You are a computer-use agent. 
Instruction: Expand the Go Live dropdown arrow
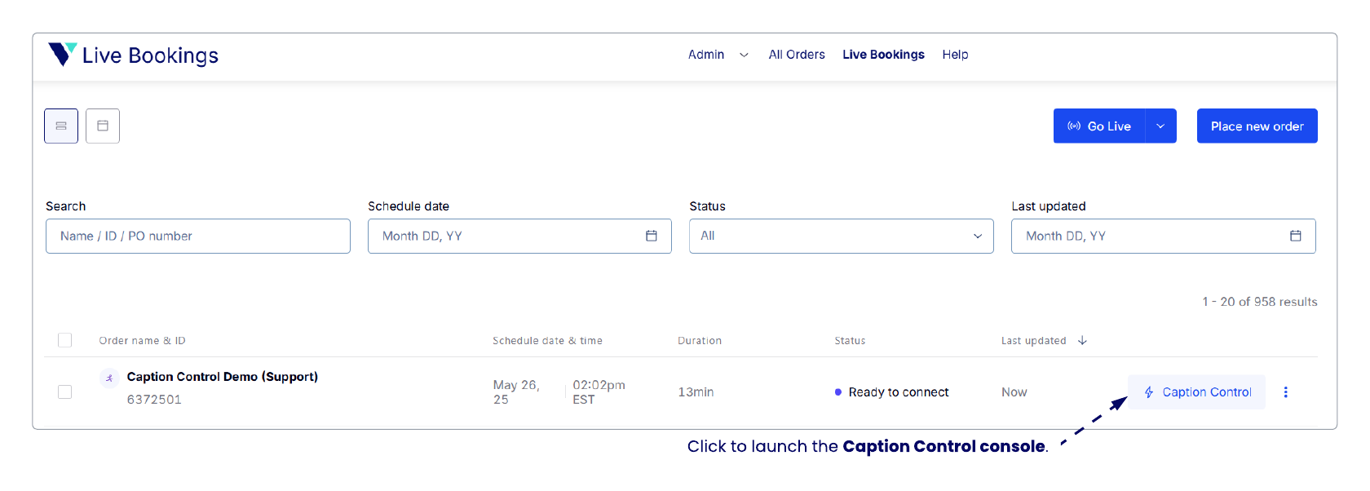(x=1160, y=126)
